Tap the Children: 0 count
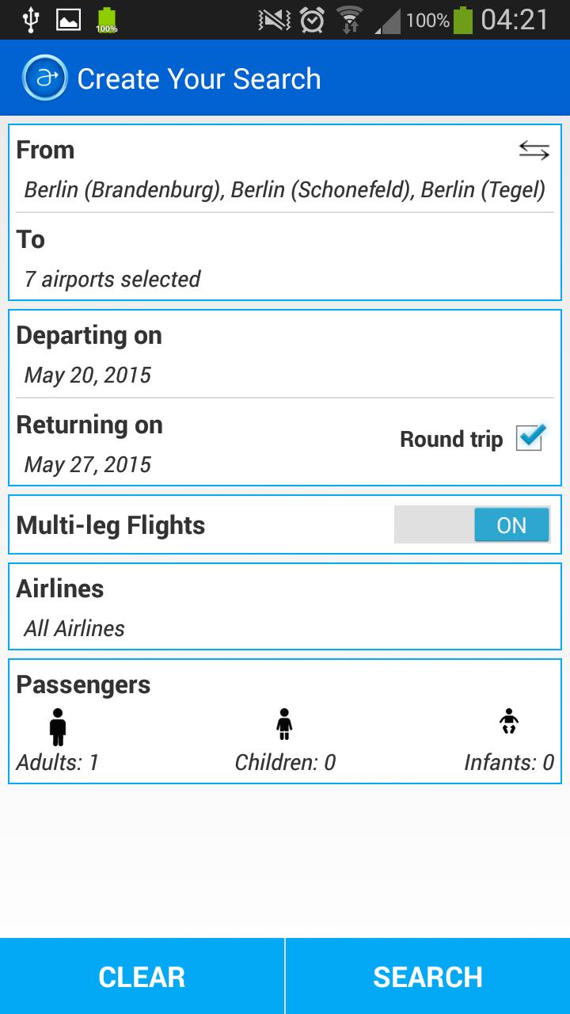Viewport: 570px width, 1014px height. [x=285, y=762]
